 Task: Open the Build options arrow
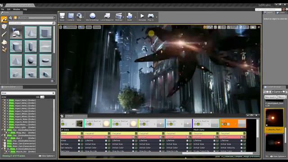tap(135, 17)
